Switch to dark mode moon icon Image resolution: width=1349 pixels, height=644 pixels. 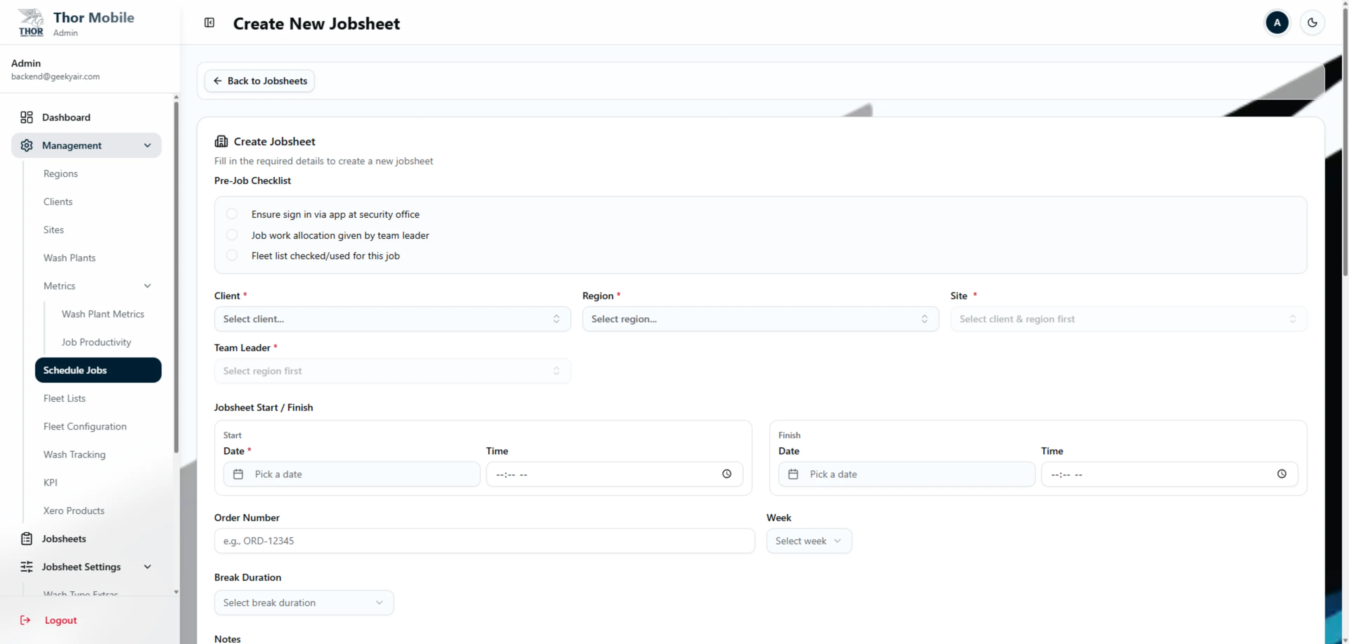pyautogui.click(x=1312, y=22)
